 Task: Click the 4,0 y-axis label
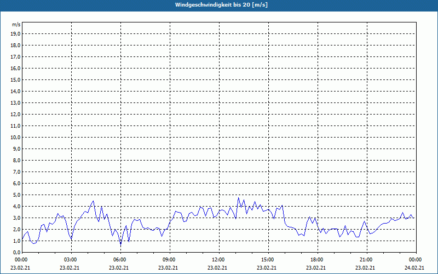point(16,207)
